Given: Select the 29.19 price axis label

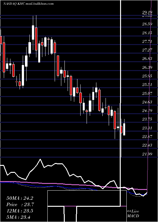Looking at the screenshot, I should [147, 13].
